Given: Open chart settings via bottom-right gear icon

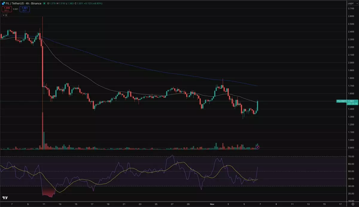Looking at the screenshot, I should pos(353,204).
